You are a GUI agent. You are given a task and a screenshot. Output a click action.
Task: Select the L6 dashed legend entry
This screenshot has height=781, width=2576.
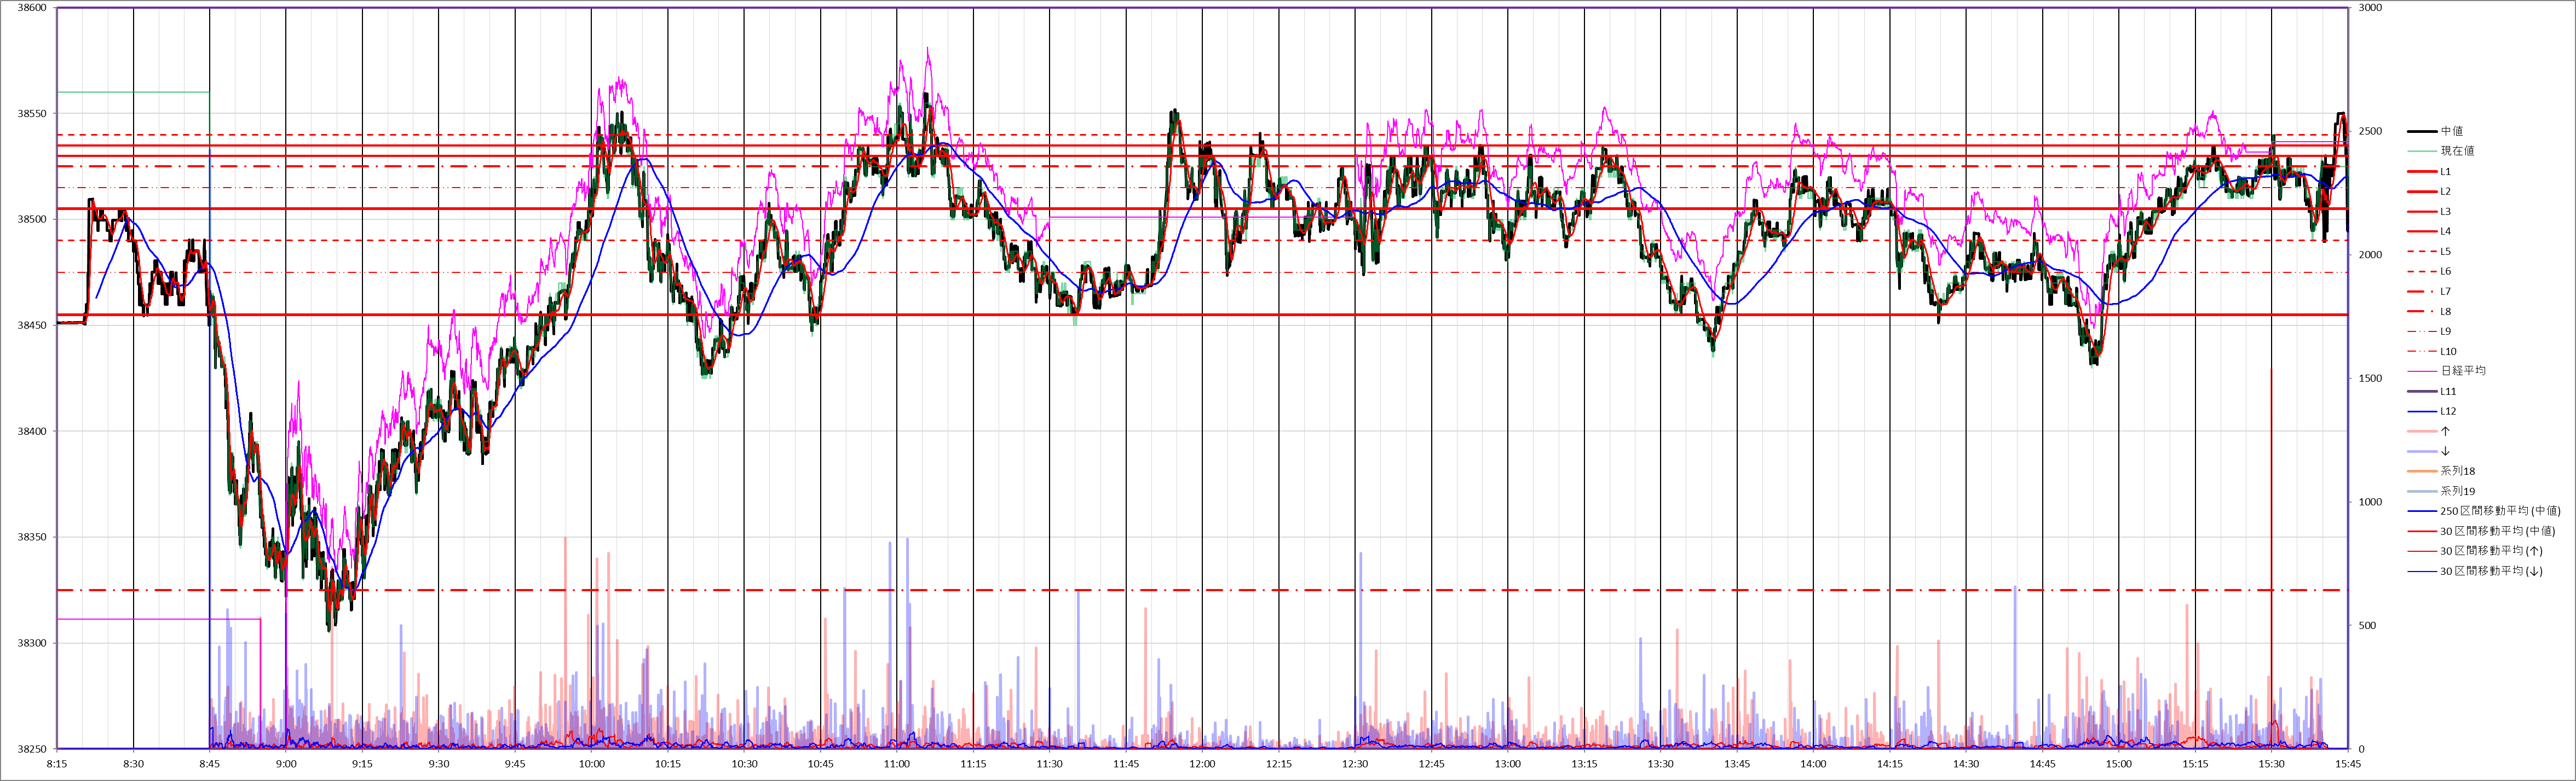coord(2428,272)
